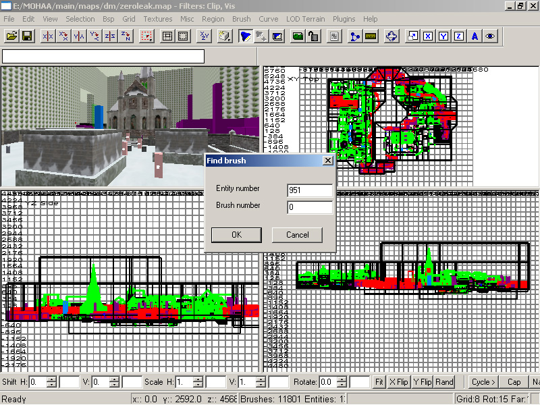This screenshot has height=405, width=540.
Task: Adjust the Shift H spinner arrows
Action: pyautogui.click(x=51, y=382)
